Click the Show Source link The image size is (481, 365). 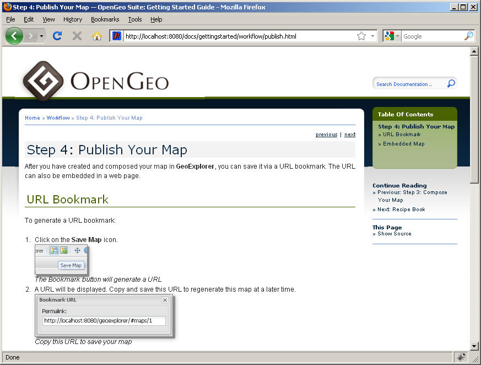point(394,234)
